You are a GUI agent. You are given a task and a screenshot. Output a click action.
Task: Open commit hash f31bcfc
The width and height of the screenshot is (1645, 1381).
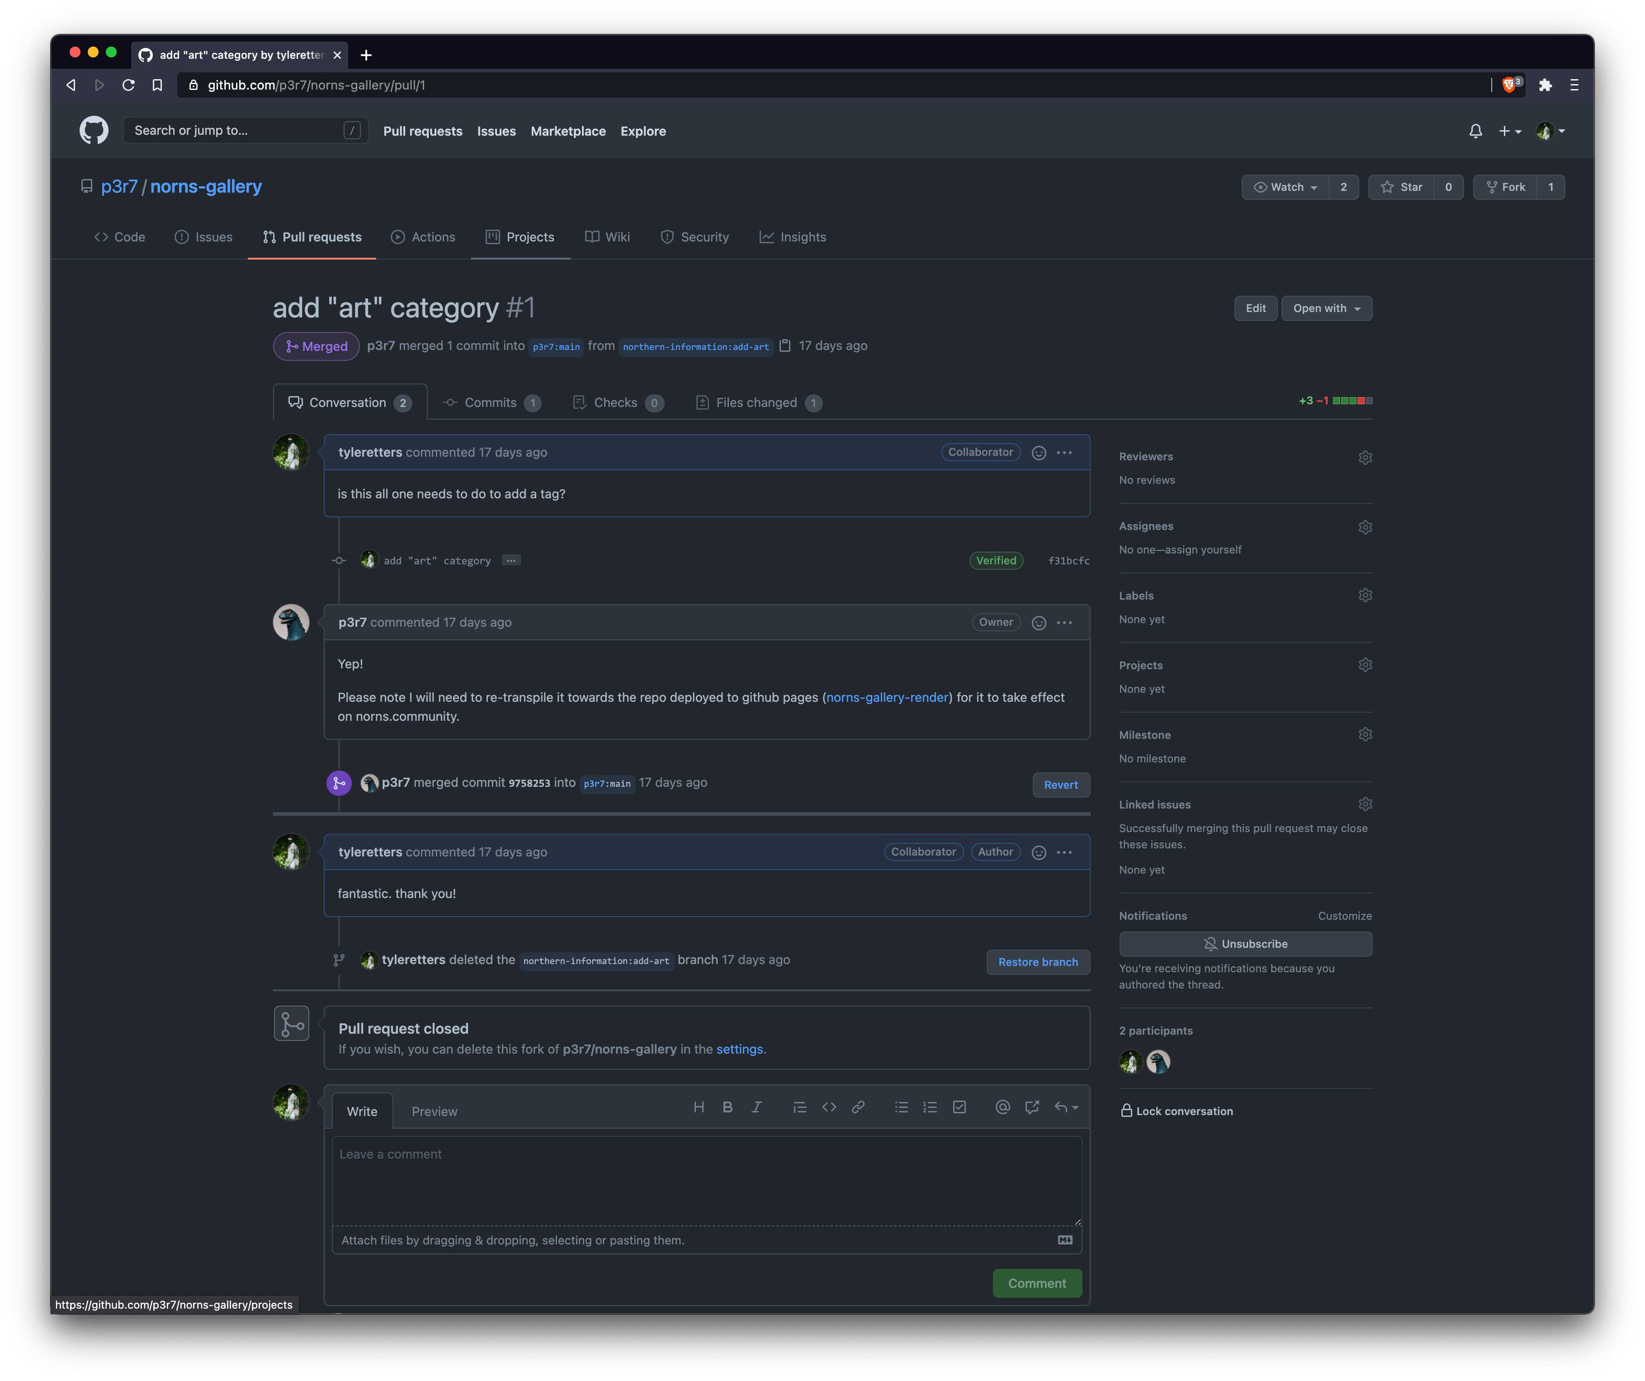tap(1068, 561)
